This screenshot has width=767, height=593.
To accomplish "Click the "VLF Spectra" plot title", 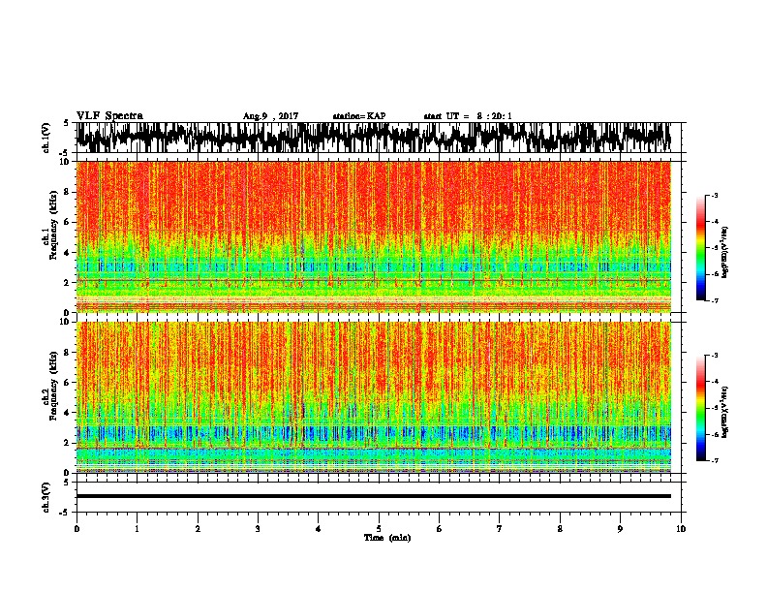I will tap(109, 116).
